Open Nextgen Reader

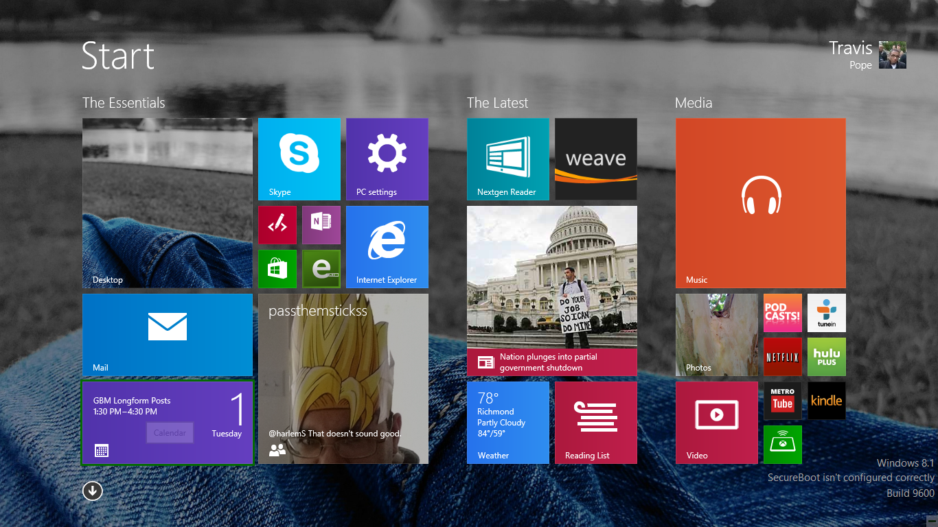point(507,159)
